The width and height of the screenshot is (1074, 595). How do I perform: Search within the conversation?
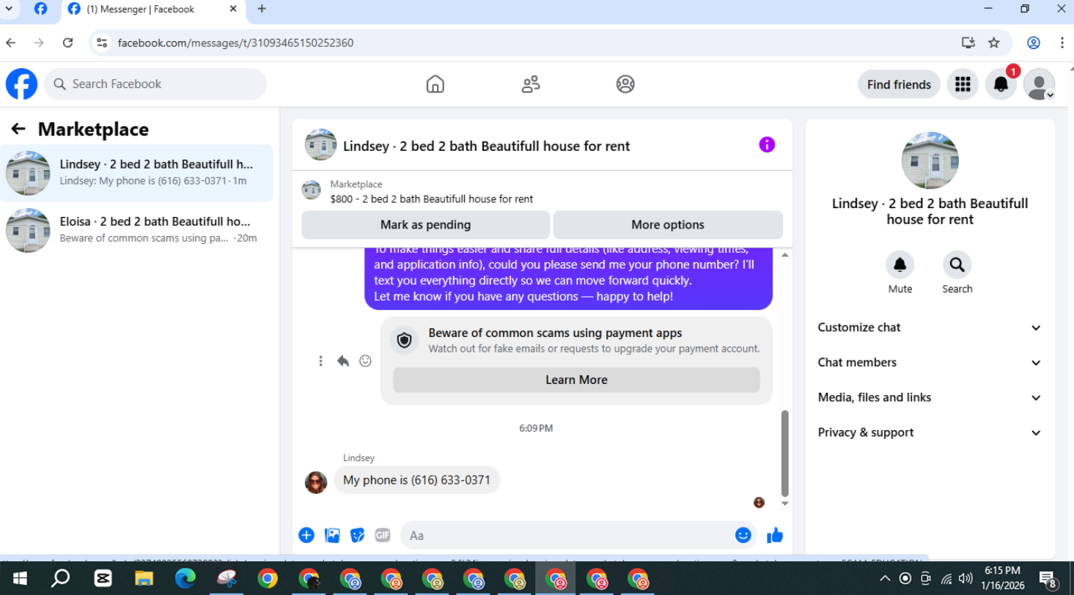(957, 265)
